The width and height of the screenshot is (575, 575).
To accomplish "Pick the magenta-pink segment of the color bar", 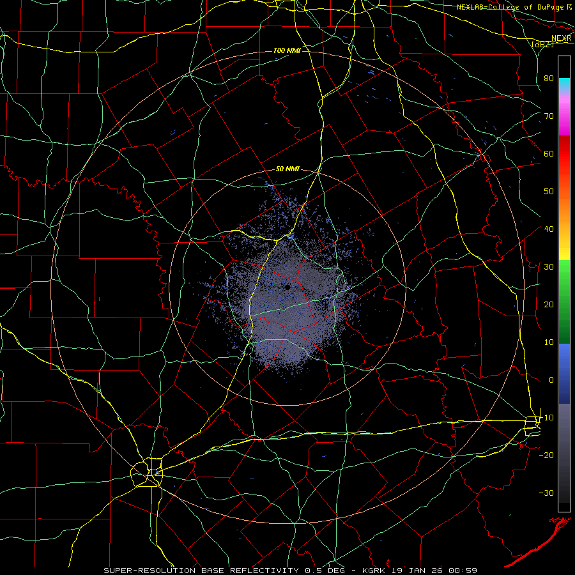I will (x=564, y=113).
